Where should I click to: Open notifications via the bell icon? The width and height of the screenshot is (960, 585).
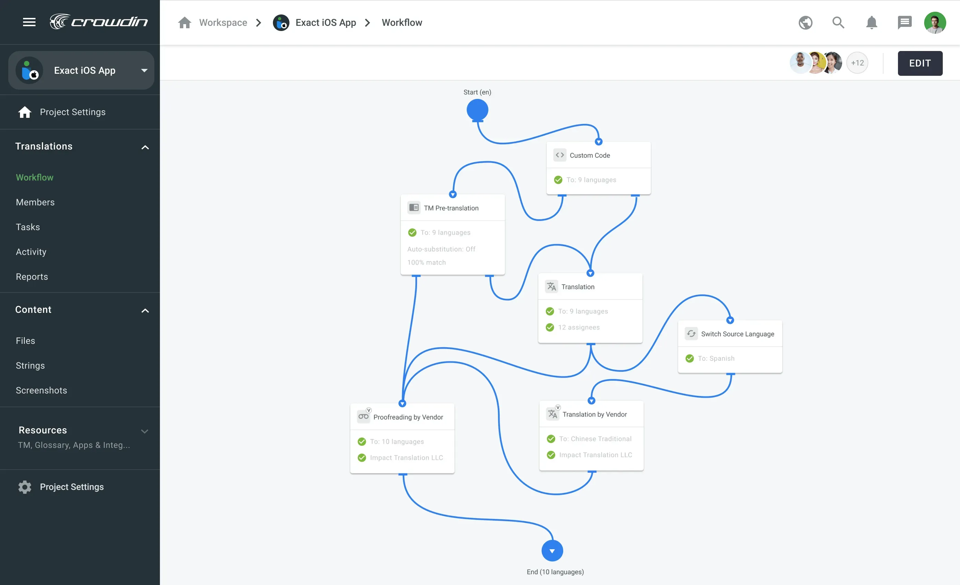click(x=871, y=22)
